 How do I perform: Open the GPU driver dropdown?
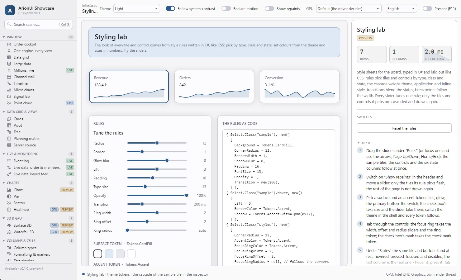click(x=349, y=9)
